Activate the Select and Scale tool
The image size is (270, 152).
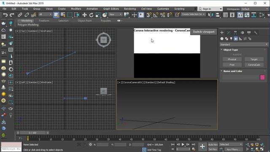tap(98, 15)
